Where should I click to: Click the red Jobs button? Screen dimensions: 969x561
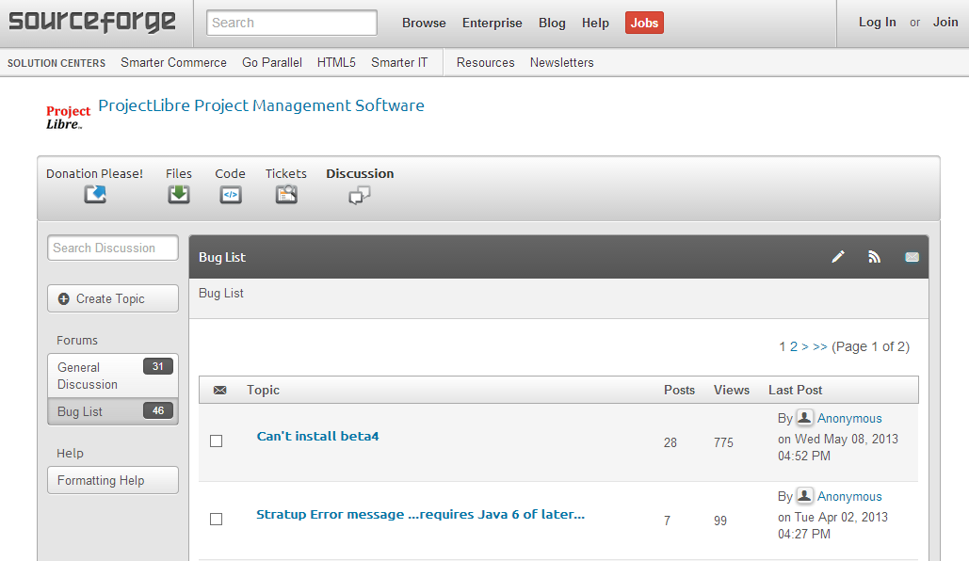[x=644, y=23]
